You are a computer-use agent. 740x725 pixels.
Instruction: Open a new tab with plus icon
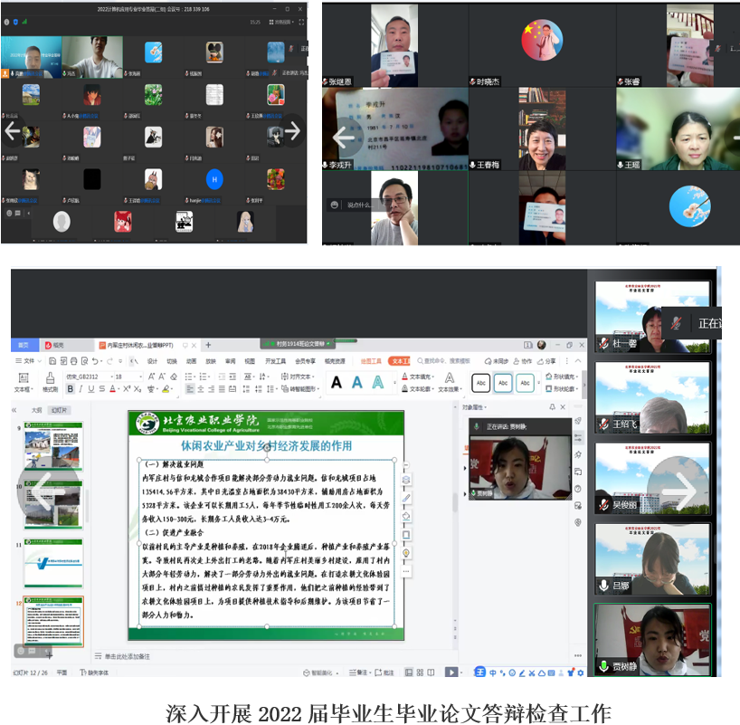[x=208, y=345]
